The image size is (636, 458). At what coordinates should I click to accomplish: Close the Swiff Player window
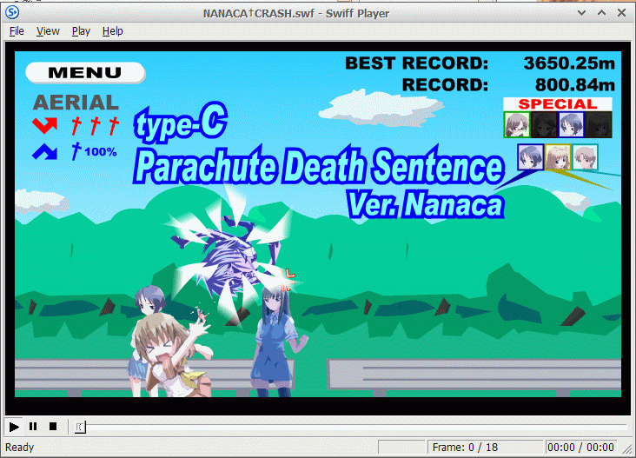click(621, 13)
